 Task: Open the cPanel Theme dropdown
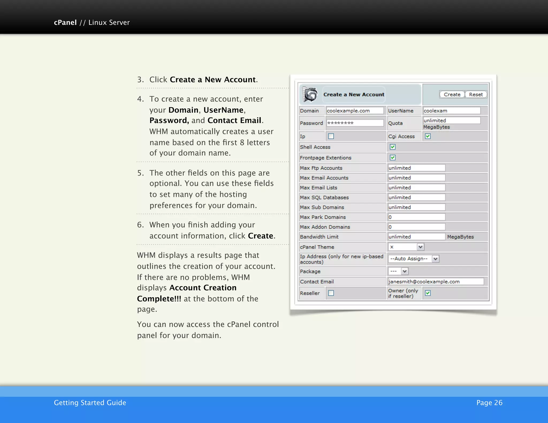click(x=406, y=247)
